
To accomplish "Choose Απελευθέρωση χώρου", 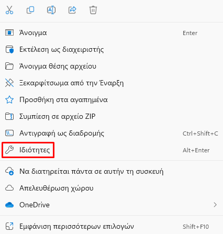I will pos(111,188).
